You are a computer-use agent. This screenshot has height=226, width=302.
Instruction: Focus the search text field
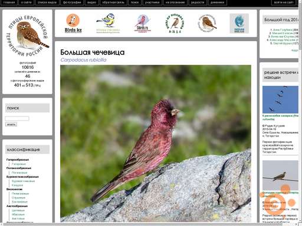click(x=17, y=118)
